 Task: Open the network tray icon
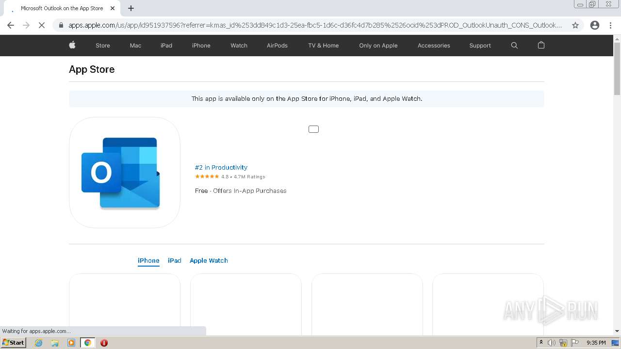[563, 343]
